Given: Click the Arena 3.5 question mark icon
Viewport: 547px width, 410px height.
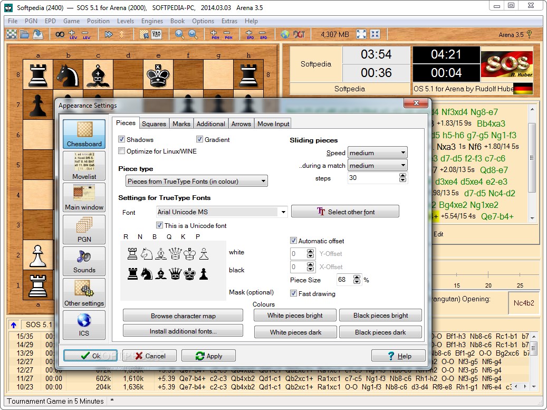Looking at the screenshot, I should pos(529,34).
